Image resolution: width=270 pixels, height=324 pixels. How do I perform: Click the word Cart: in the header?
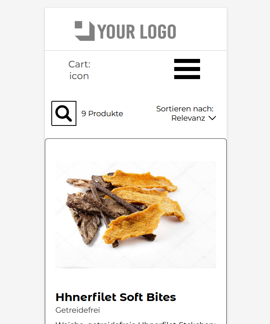pyautogui.click(x=79, y=64)
